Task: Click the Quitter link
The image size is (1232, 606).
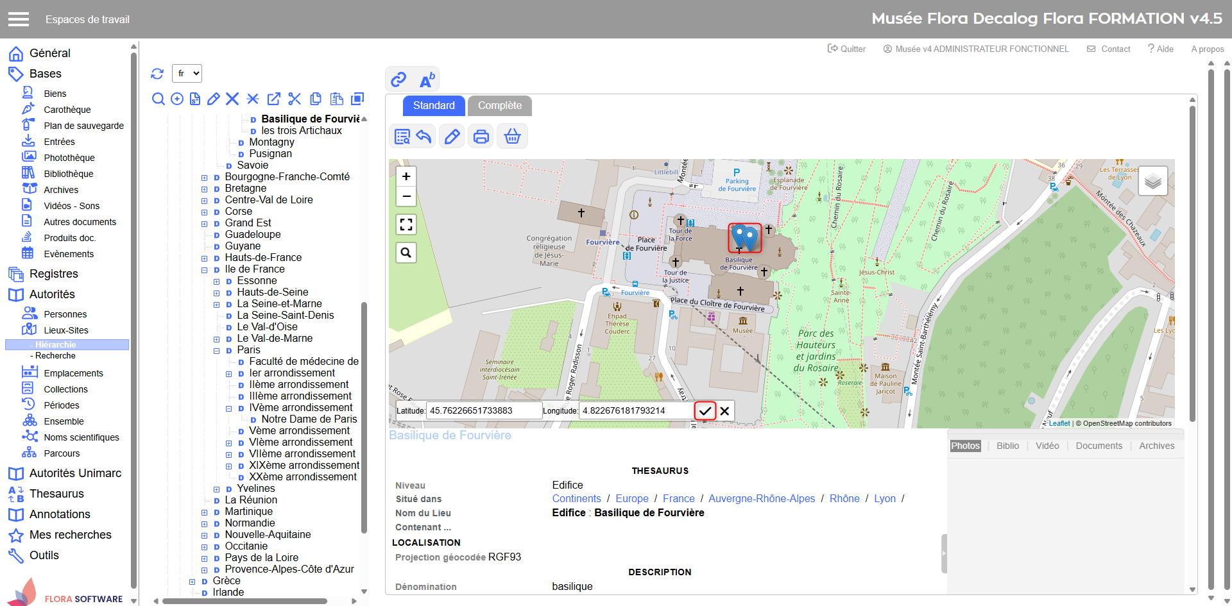Action: point(846,49)
